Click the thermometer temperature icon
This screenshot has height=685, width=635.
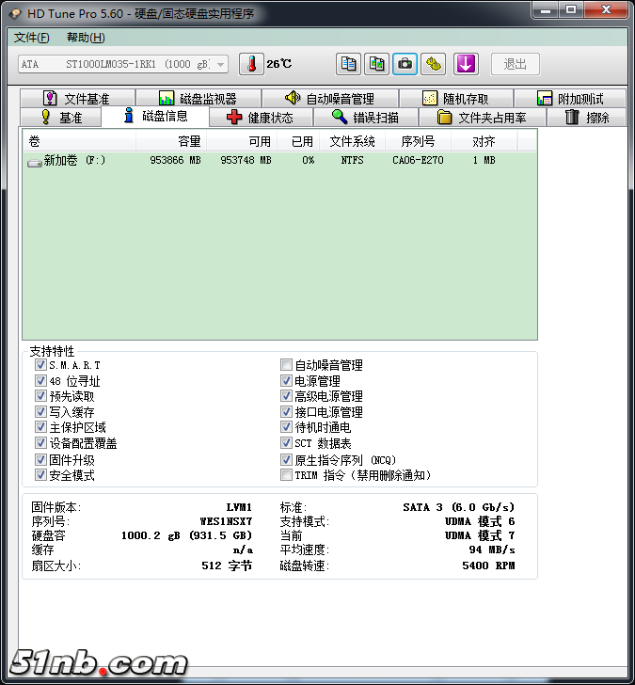point(251,64)
